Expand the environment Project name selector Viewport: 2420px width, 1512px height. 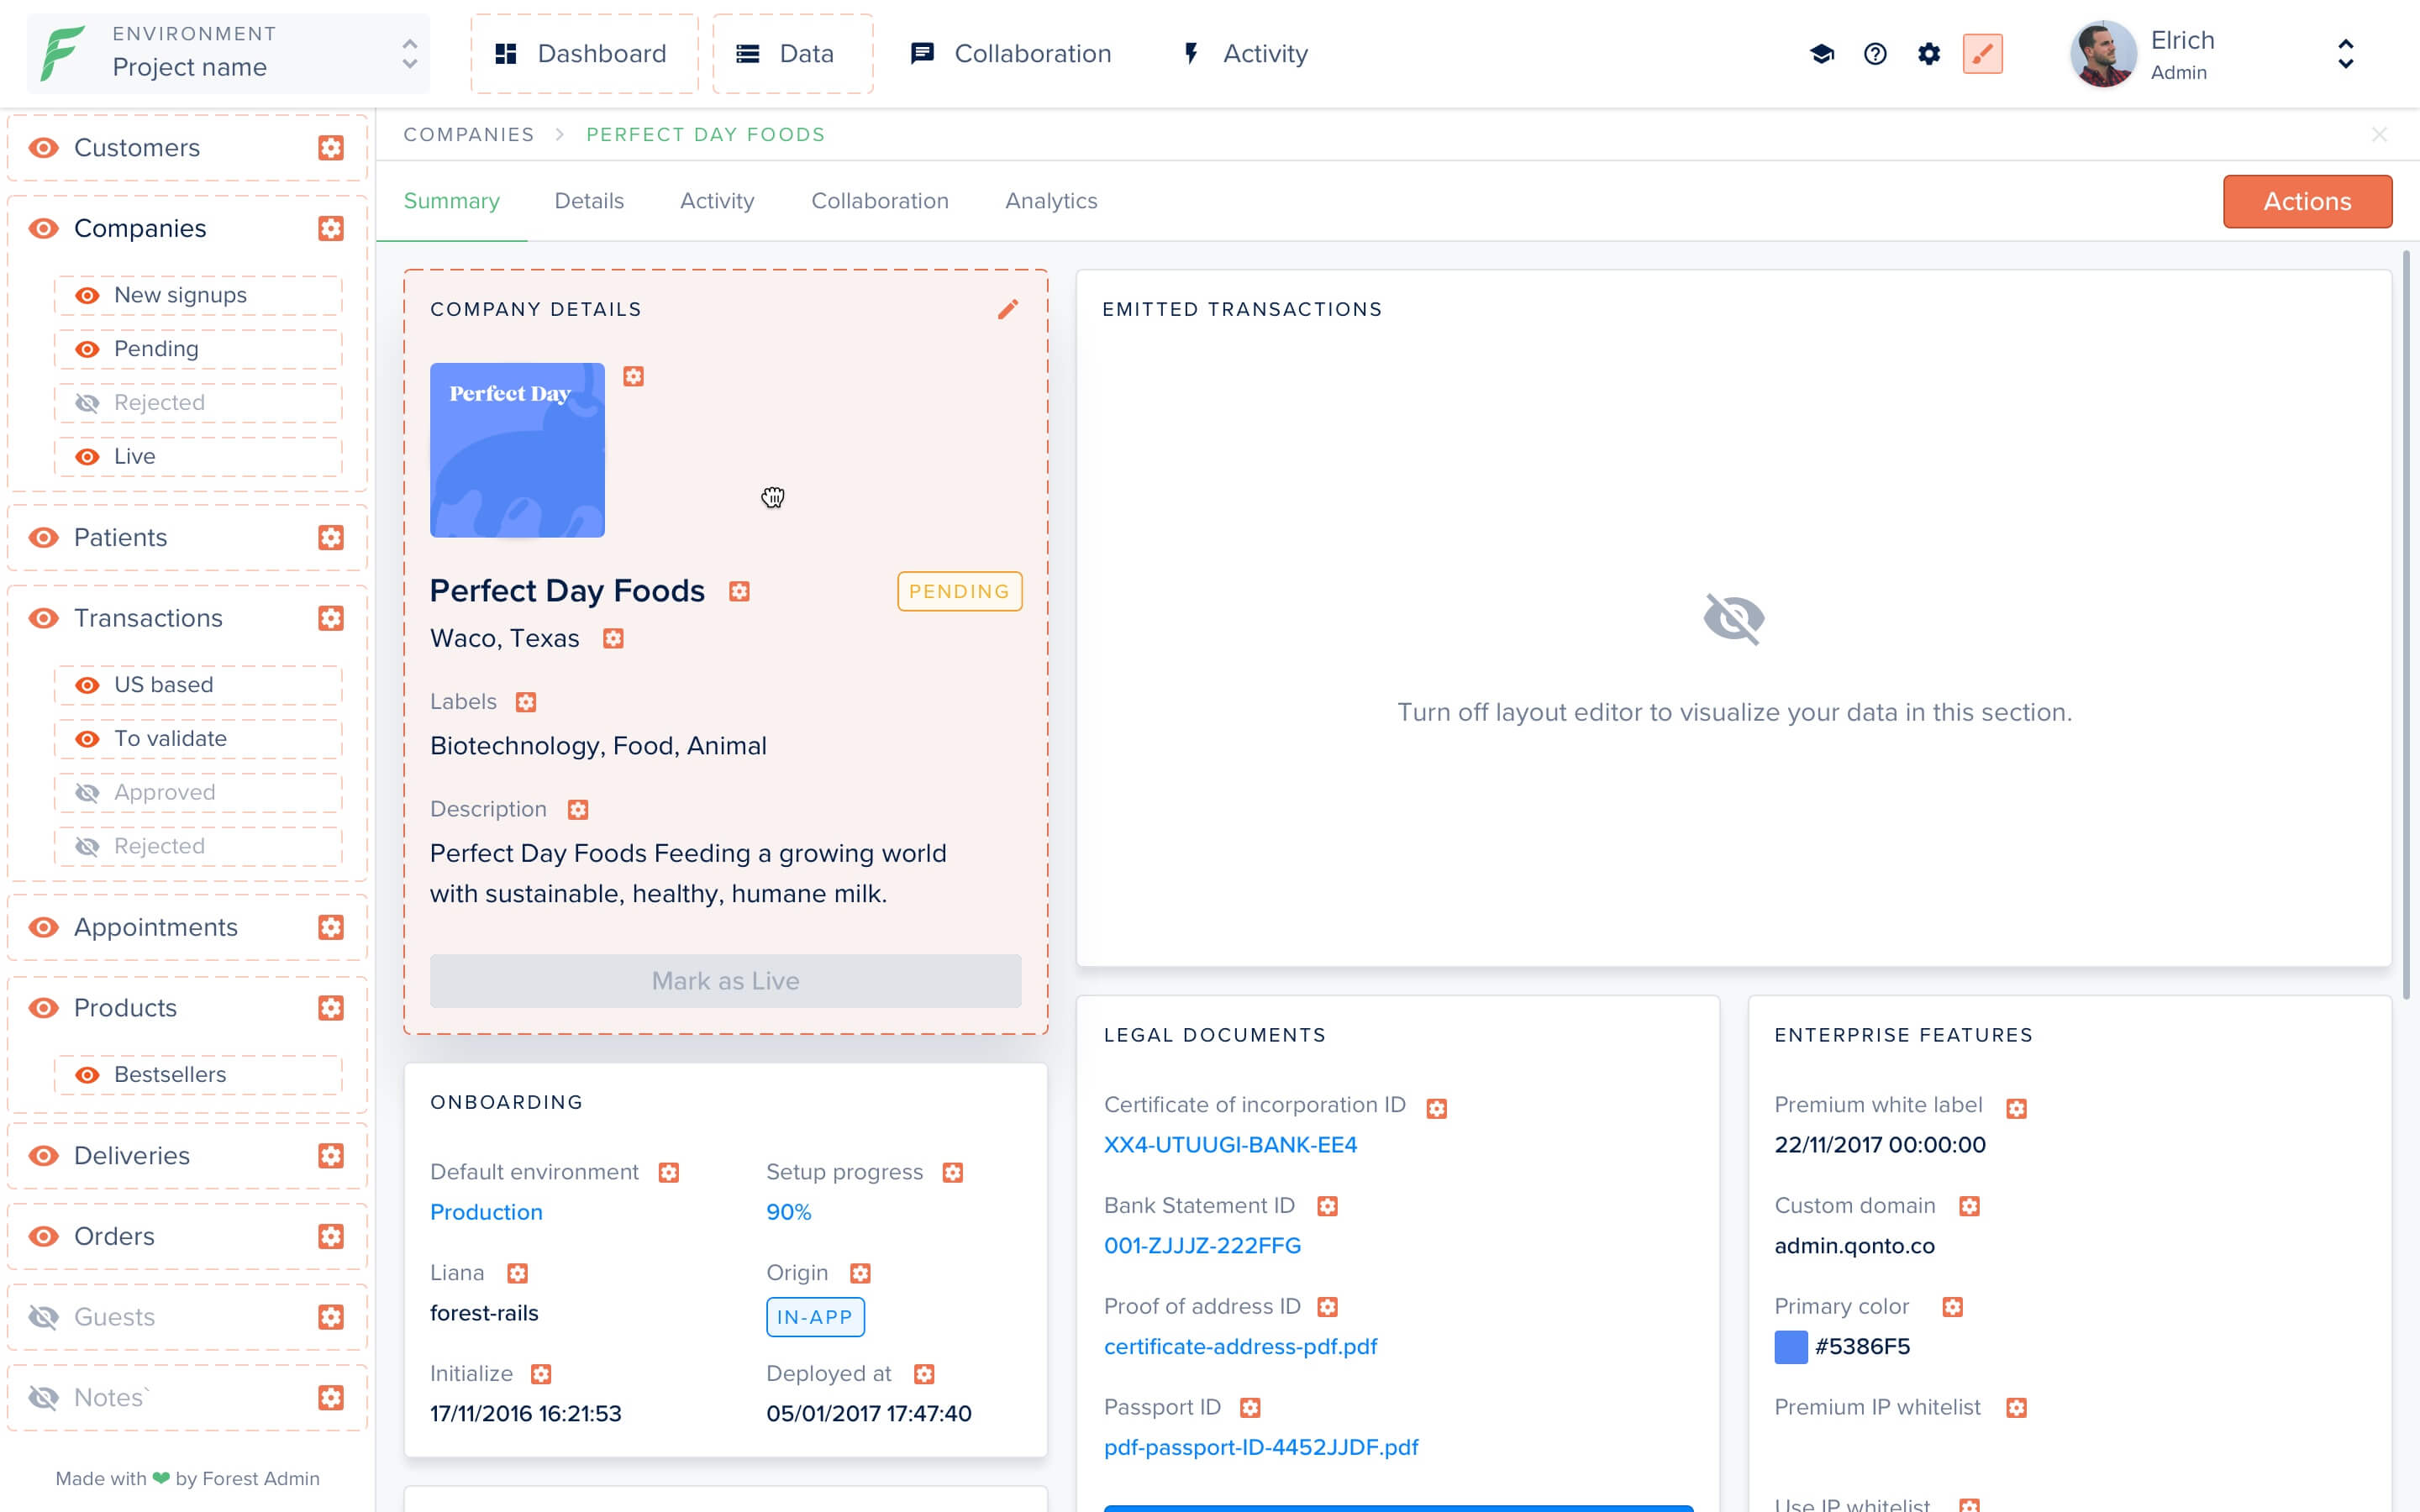point(229,54)
